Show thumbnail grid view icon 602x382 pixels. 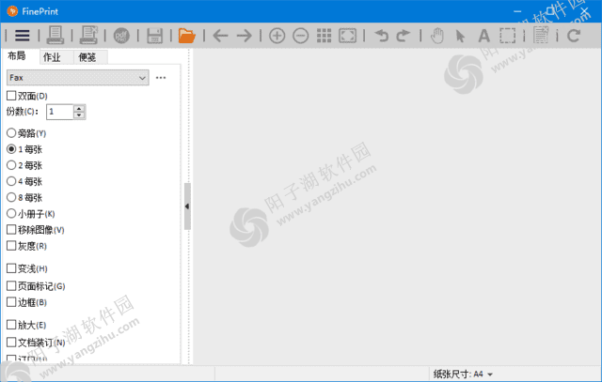pos(324,36)
